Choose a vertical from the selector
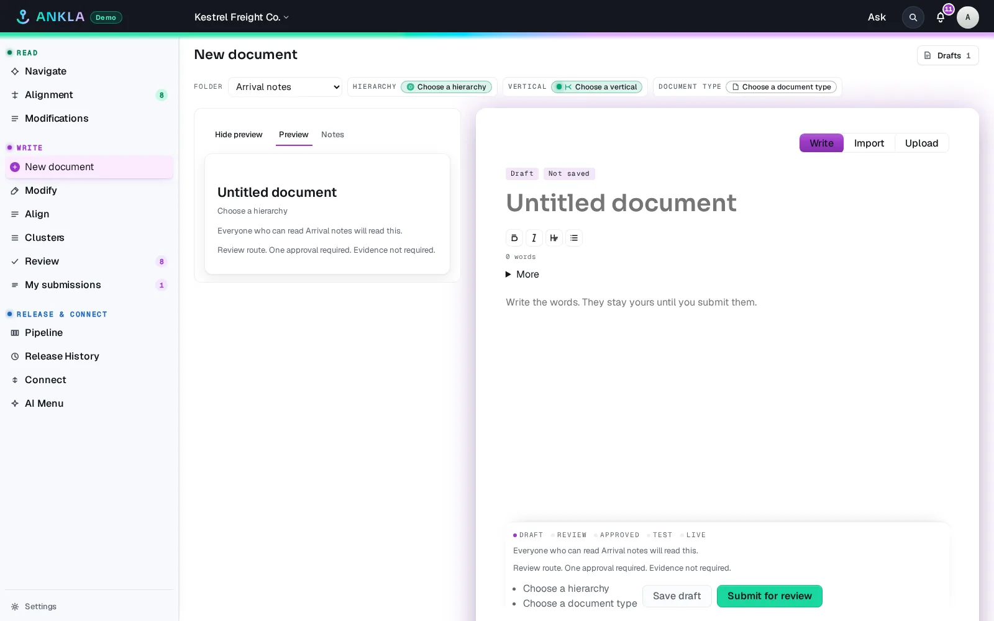The height and width of the screenshot is (621, 994). [596, 87]
